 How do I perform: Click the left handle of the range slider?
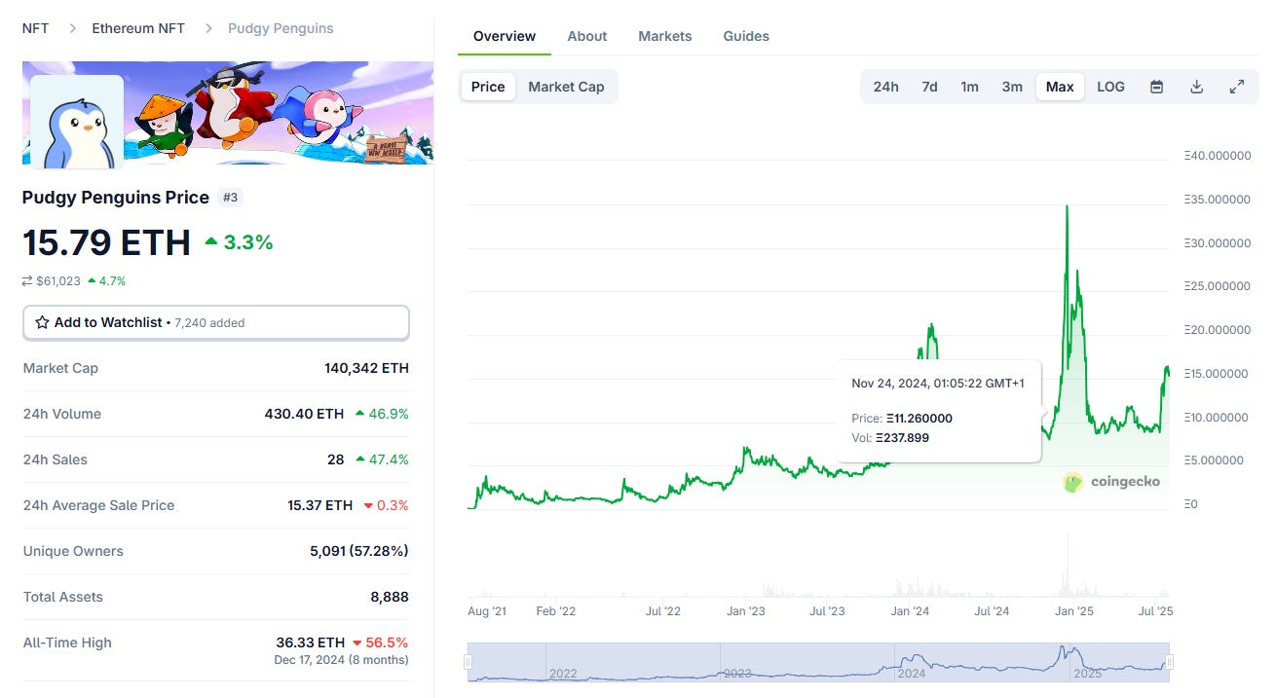point(469,662)
